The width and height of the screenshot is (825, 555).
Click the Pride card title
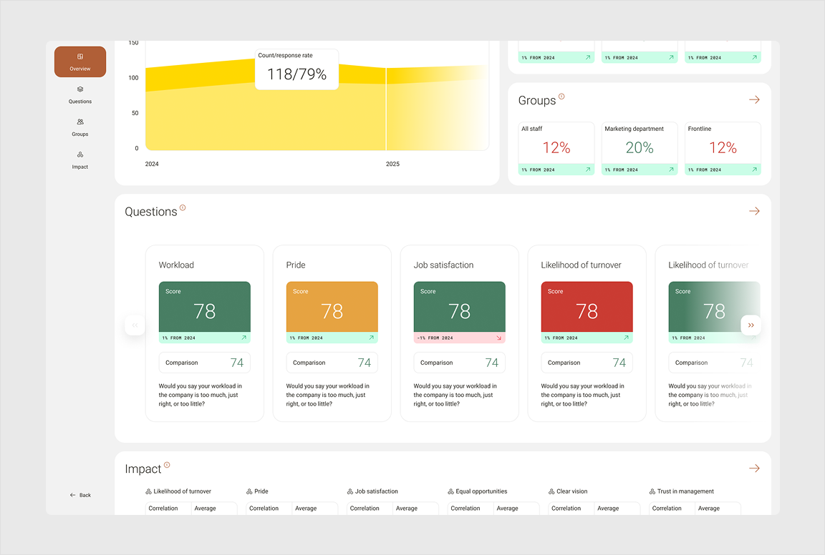pos(296,265)
